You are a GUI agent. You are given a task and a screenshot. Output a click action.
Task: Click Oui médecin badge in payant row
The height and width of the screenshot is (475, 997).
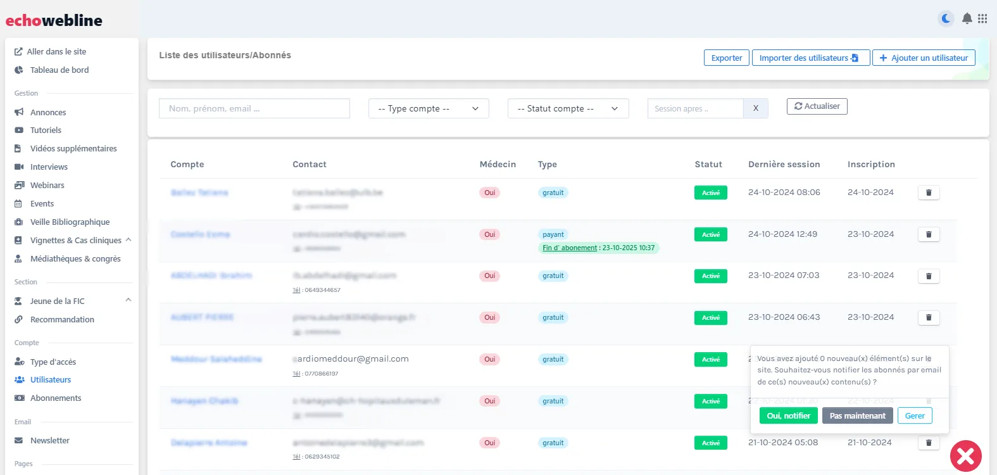pyautogui.click(x=490, y=234)
